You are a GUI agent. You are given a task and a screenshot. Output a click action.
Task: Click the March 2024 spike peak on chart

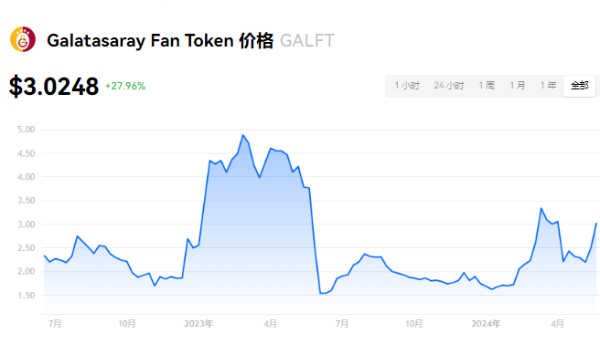[541, 208]
